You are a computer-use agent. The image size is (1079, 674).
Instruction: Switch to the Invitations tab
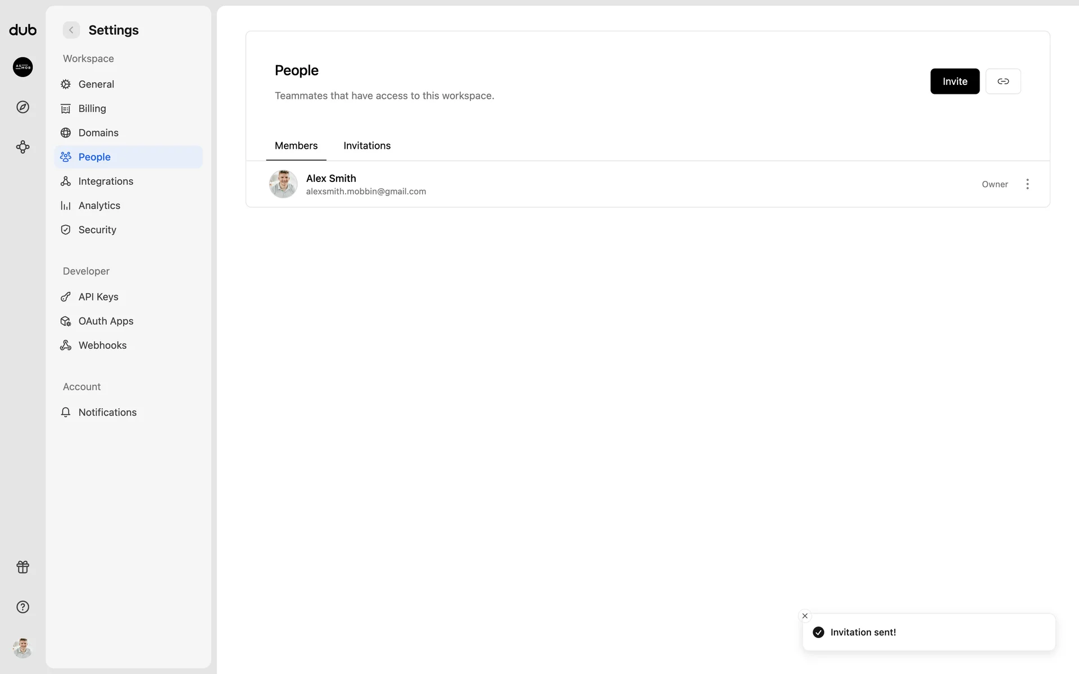point(367,145)
